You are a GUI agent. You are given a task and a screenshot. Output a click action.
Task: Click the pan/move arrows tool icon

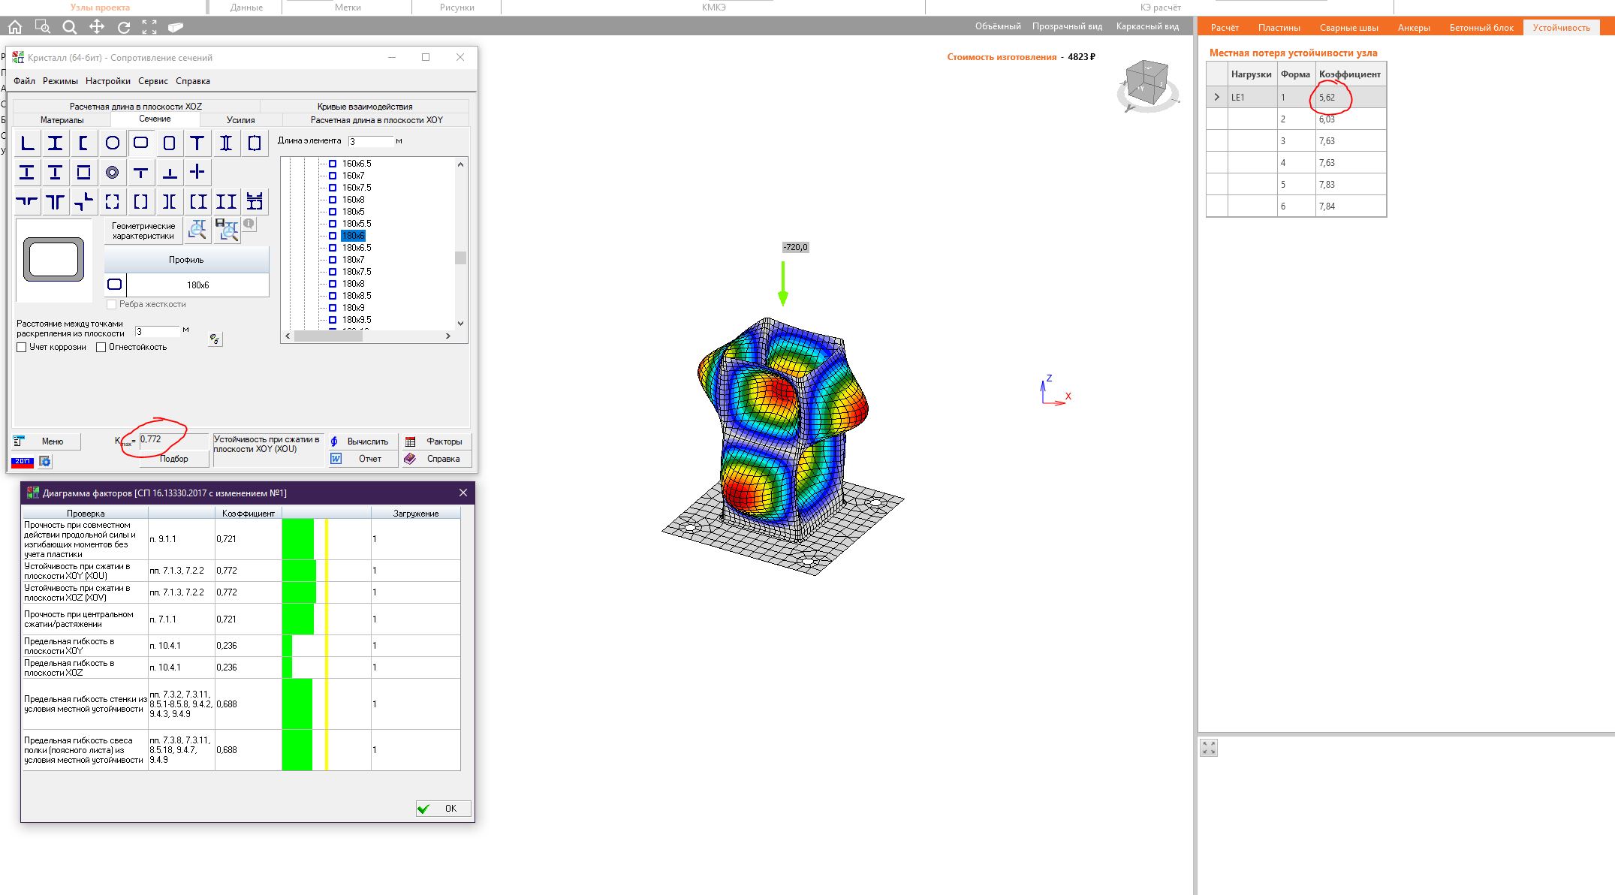tap(97, 27)
